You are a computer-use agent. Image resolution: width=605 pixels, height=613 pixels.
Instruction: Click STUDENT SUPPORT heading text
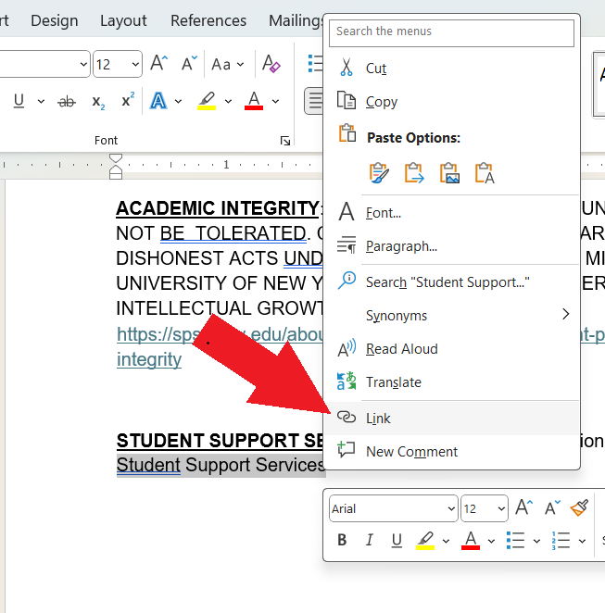click(220, 441)
